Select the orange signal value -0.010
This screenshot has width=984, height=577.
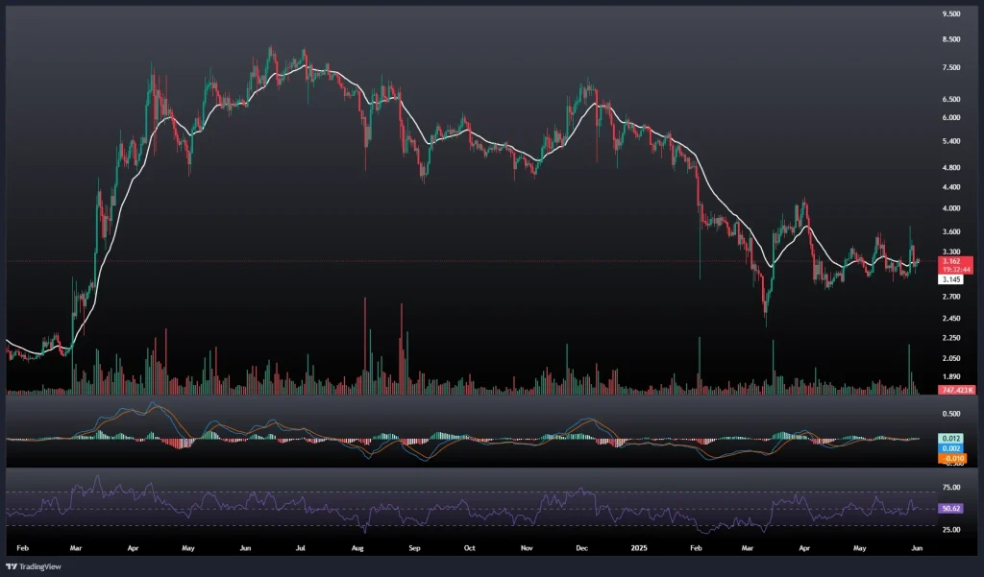(x=950, y=459)
